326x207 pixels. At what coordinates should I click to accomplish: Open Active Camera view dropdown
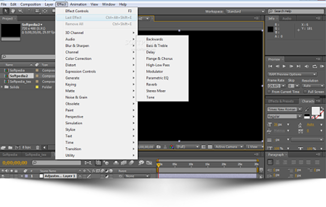(x=229, y=147)
